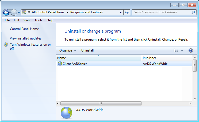The width and height of the screenshot is (199, 122).
Task: Open the view options dropdown arrow
Action: click(x=182, y=50)
